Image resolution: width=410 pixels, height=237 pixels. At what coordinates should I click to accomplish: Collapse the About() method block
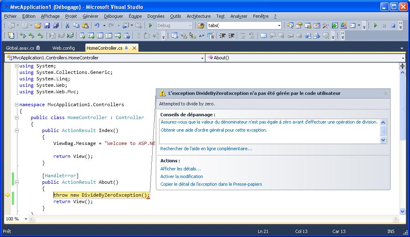click(17, 182)
